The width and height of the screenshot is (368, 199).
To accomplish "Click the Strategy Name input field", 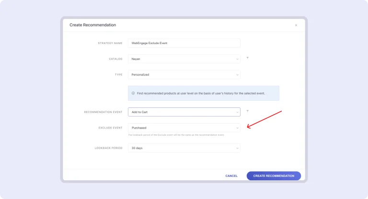I will click(184, 43).
